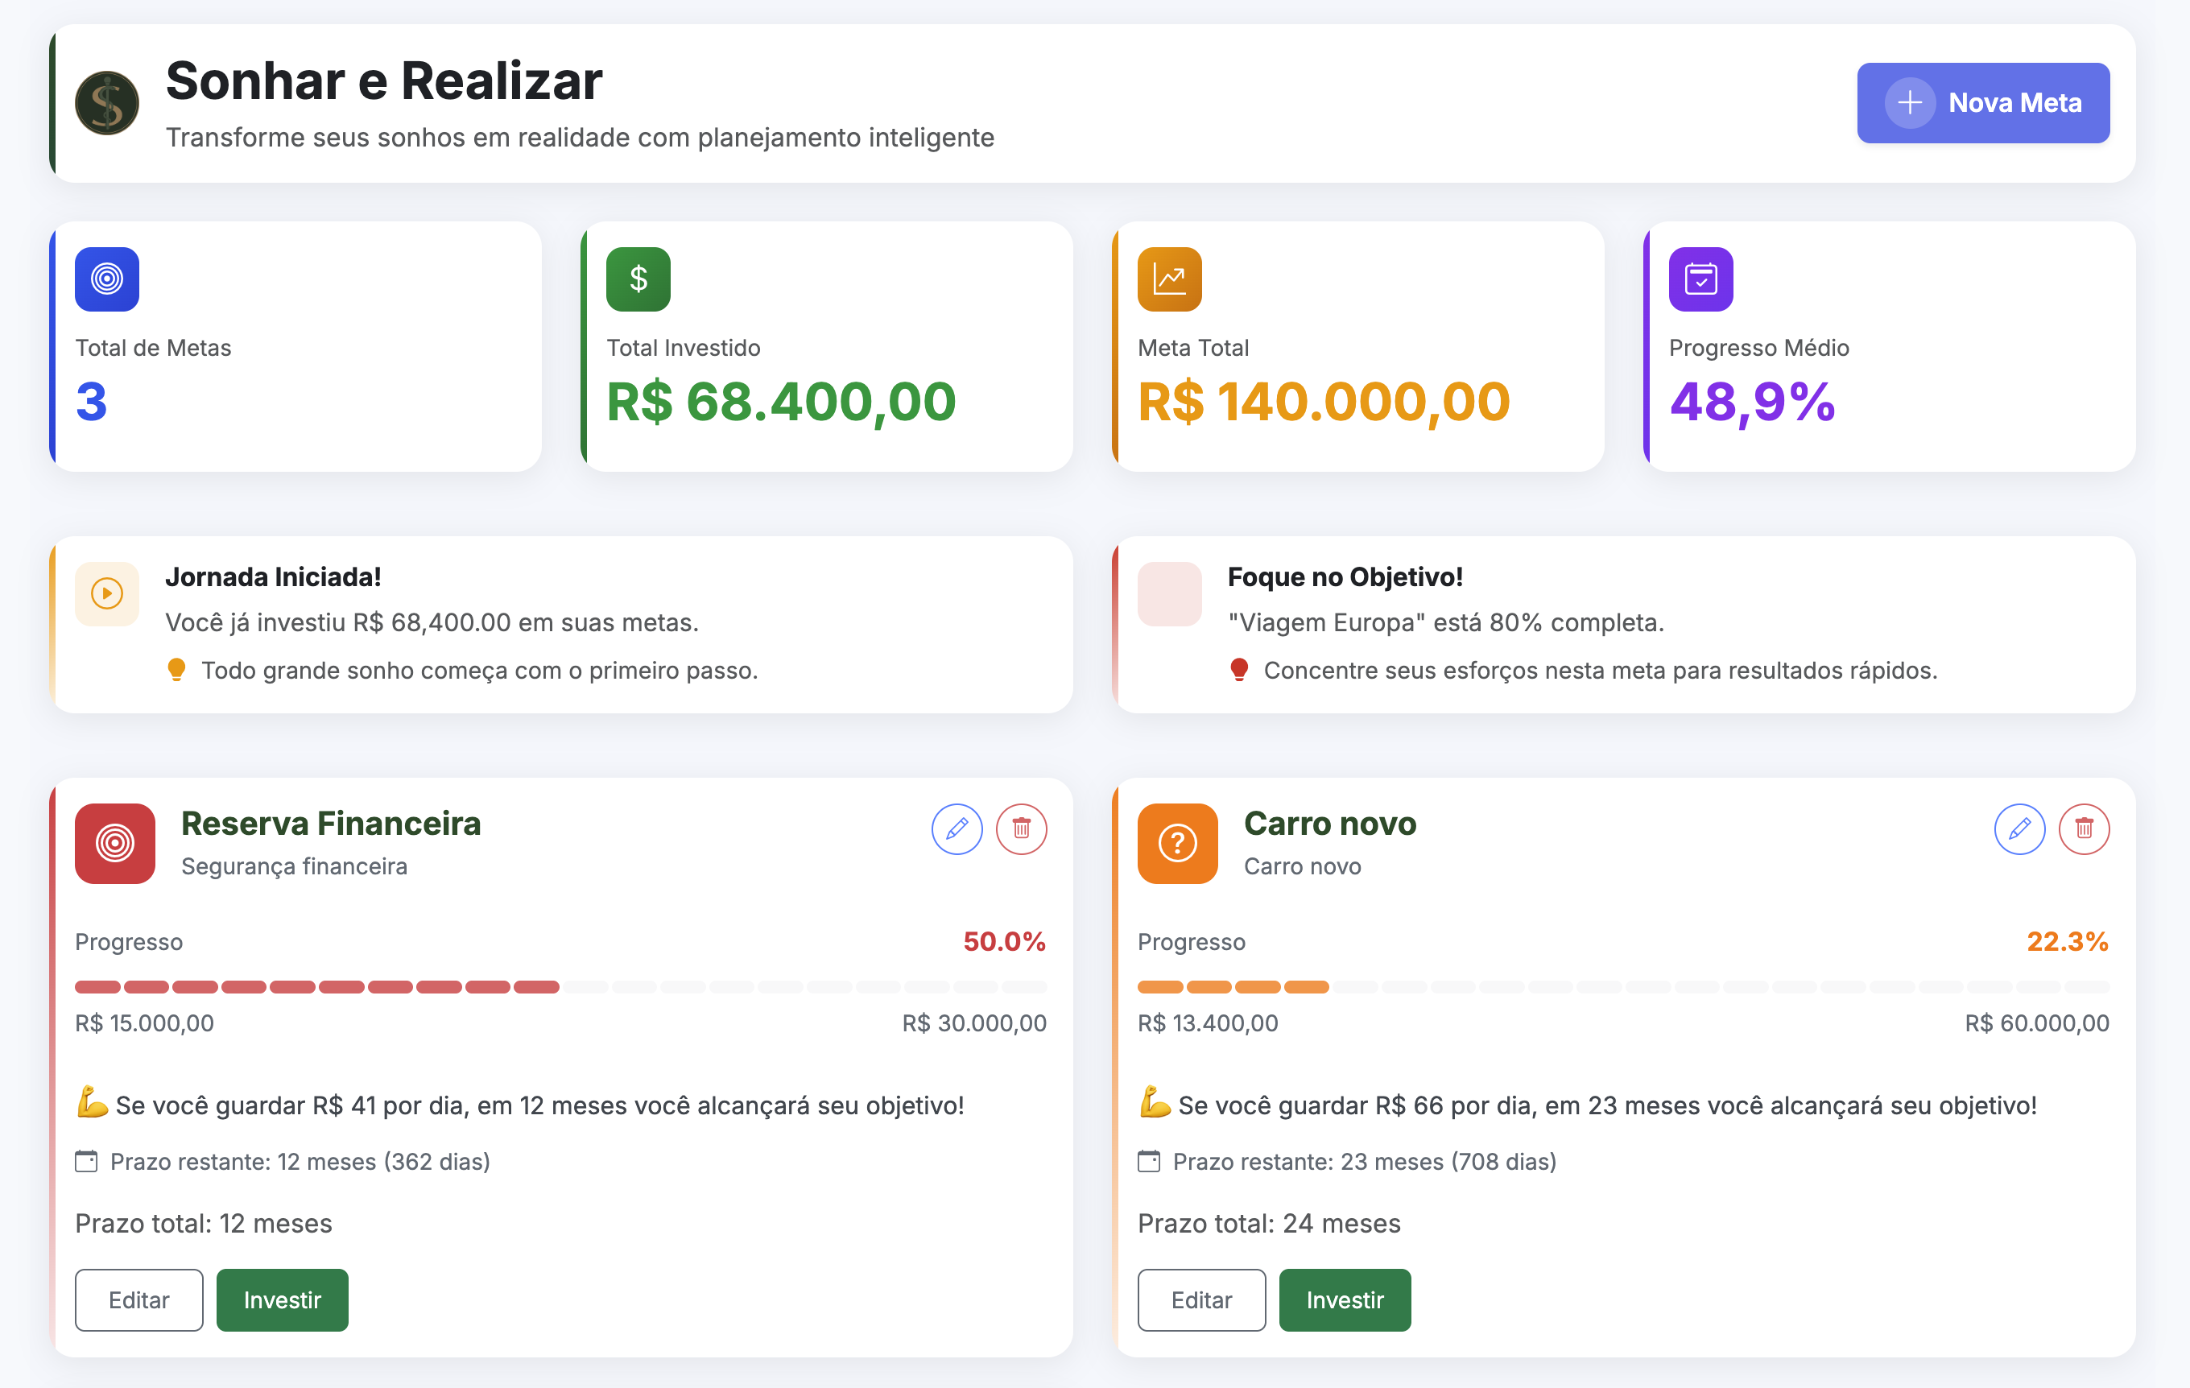This screenshot has height=1388, width=2190.
Task: Click the Sonhar e Realizar dollar logo
Action: [107, 103]
